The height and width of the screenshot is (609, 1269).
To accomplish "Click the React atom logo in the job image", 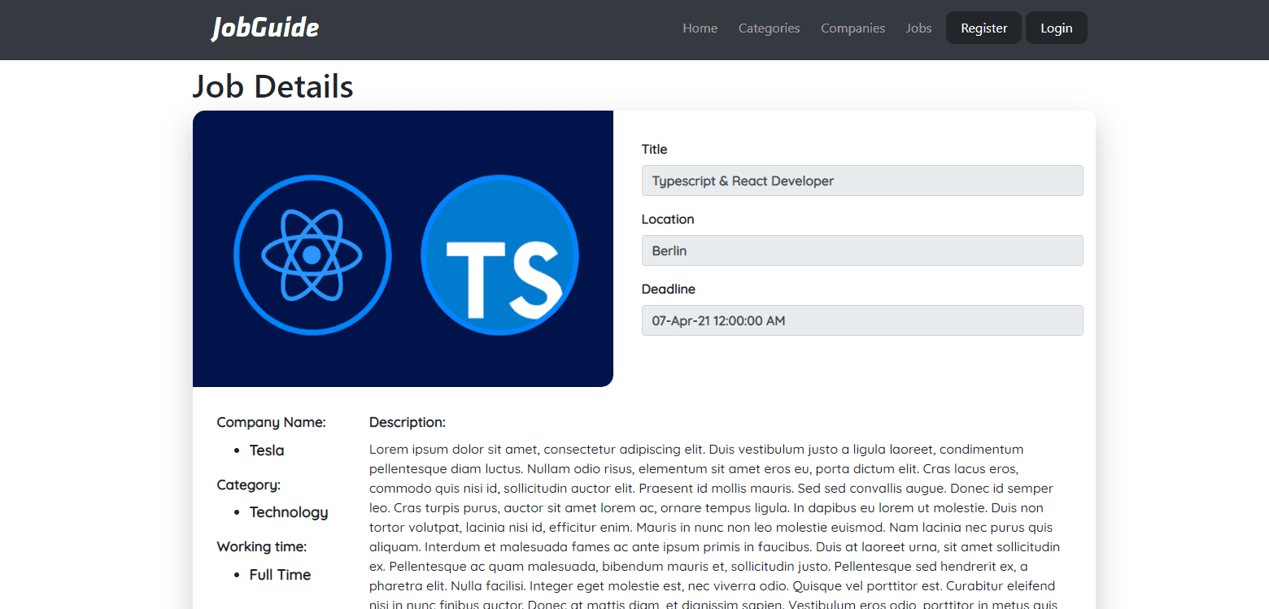I will (x=312, y=254).
